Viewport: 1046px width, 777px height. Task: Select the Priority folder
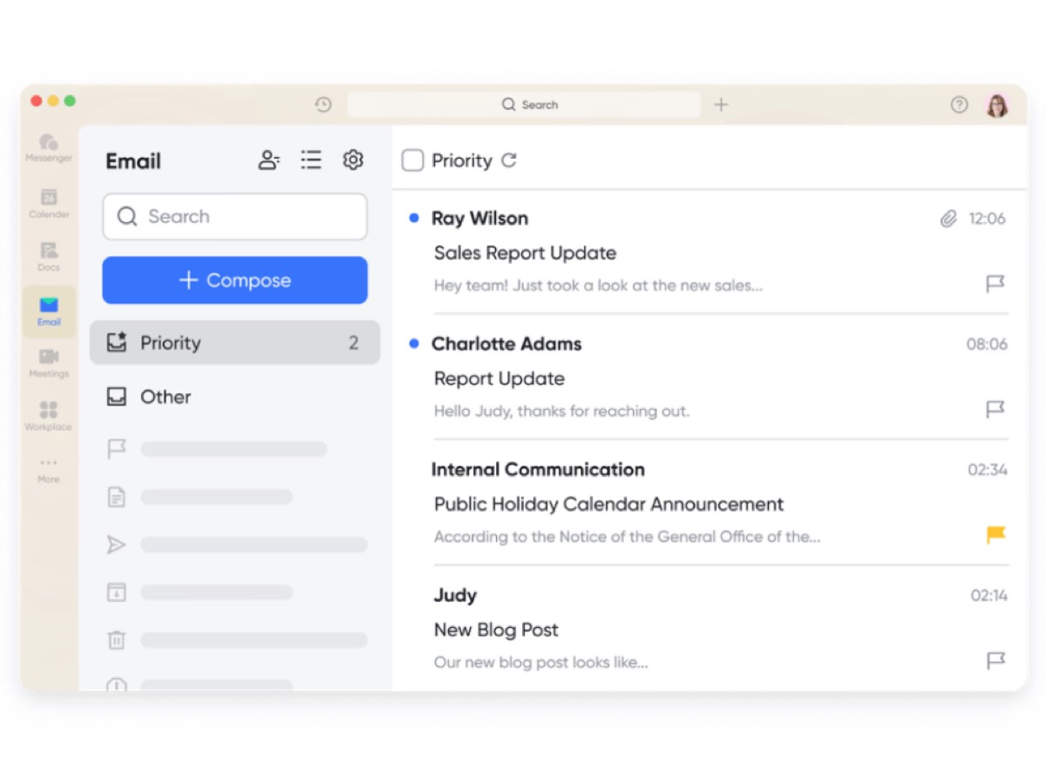click(234, 343)
